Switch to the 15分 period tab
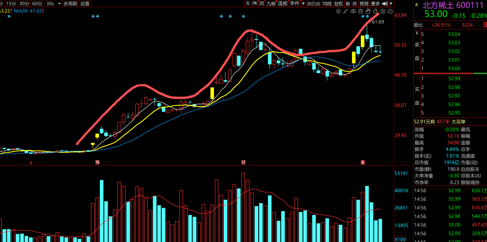Screen dimensions: 487x242 point(11,3)
